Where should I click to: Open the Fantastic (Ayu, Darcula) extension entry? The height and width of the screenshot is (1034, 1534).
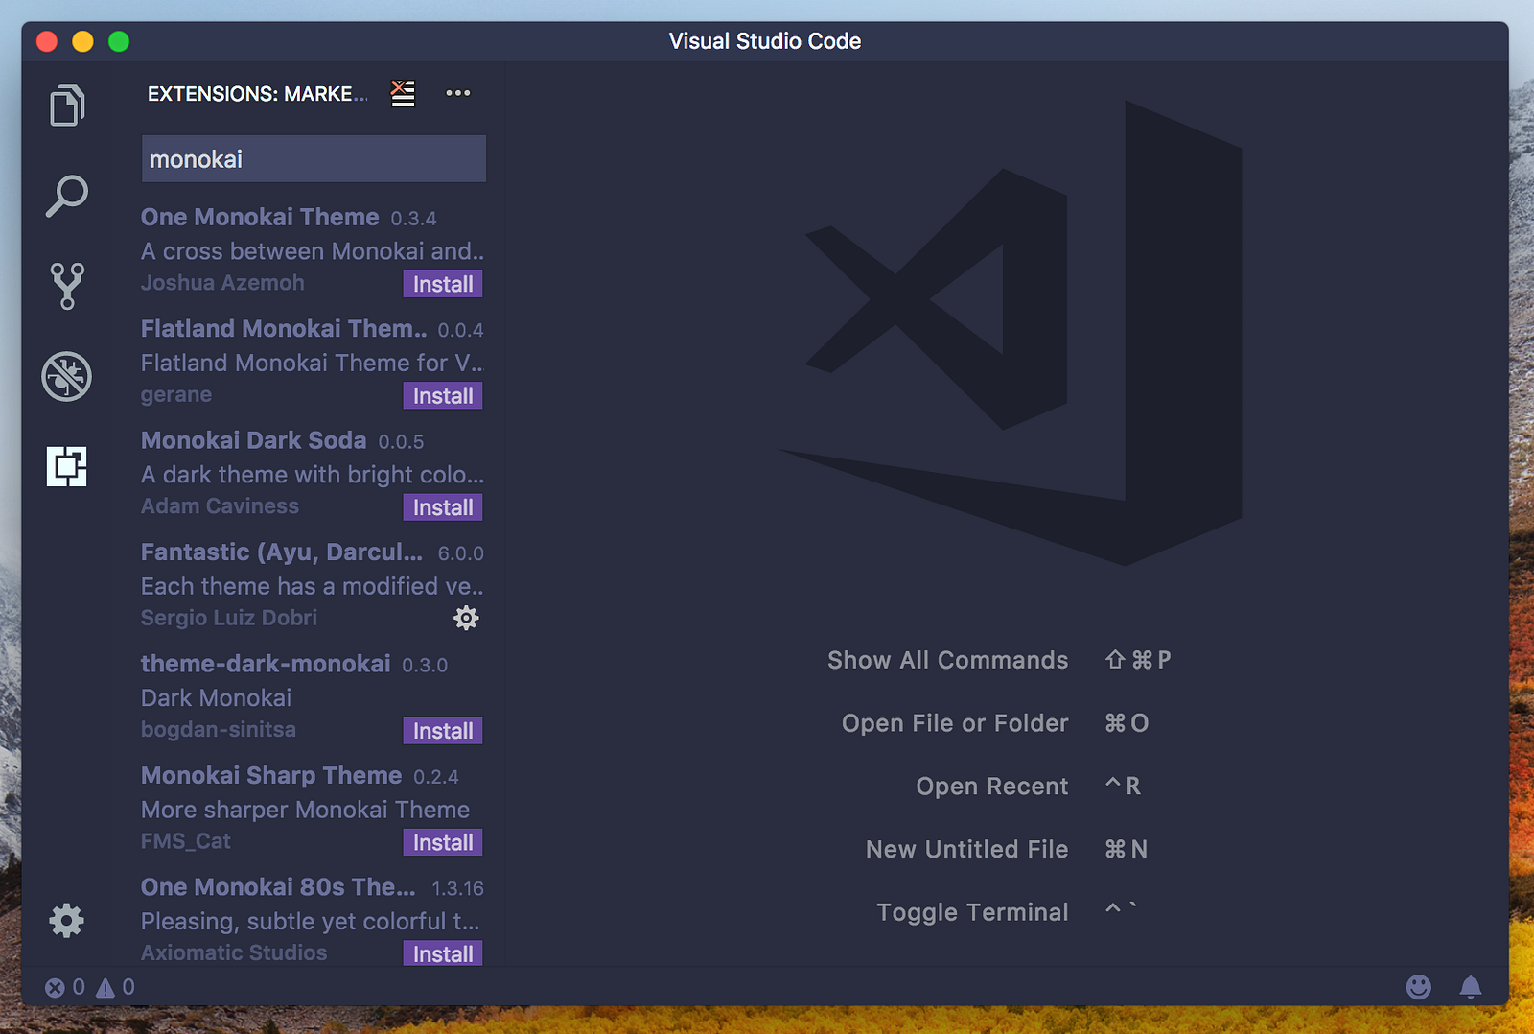coord(282,553)
